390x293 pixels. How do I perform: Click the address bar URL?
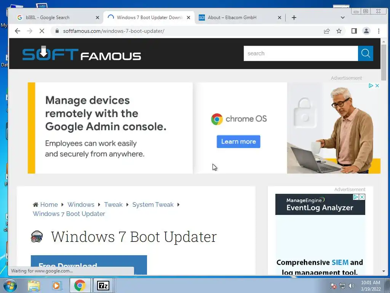point(113,31)
